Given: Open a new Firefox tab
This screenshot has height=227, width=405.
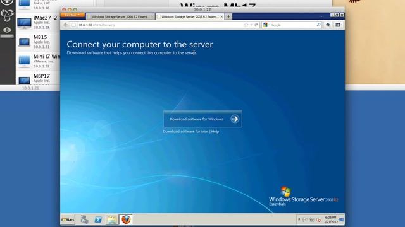Looking at the screenshot, I should coord(228,17).
